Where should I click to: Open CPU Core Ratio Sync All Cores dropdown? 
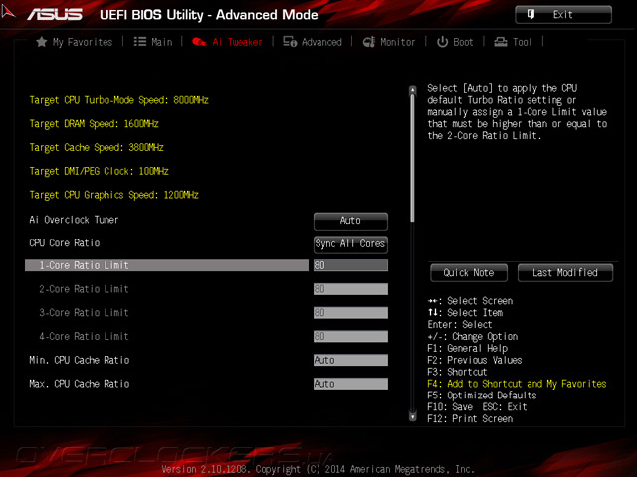click(x=350, y=244)
